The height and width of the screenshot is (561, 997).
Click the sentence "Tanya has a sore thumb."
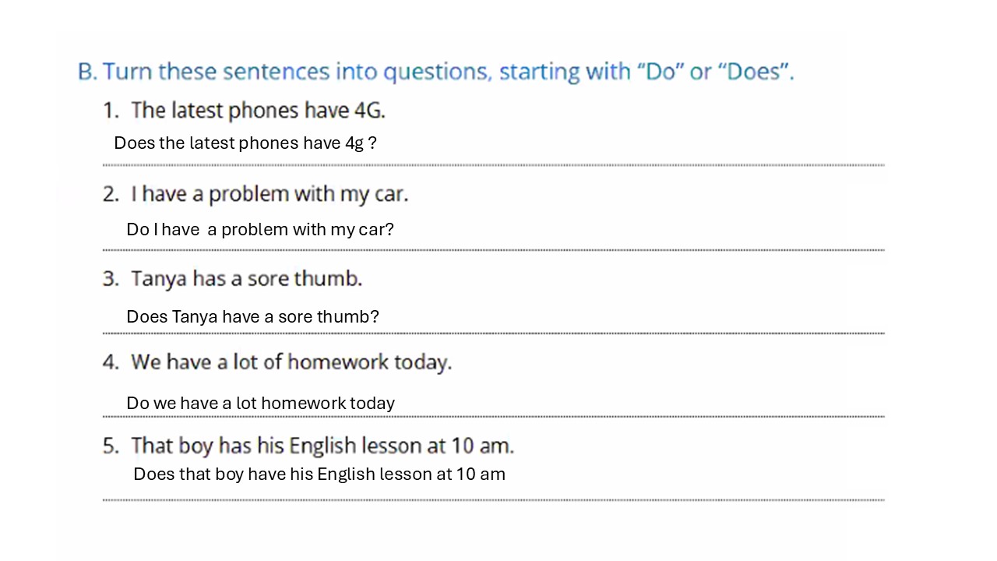click(246, 278)
